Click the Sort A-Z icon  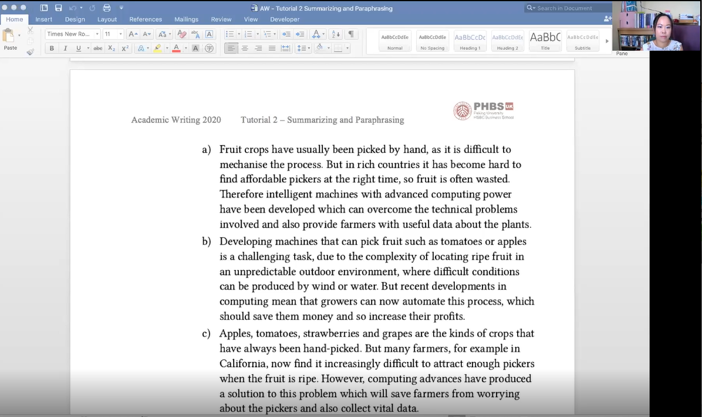335,34
